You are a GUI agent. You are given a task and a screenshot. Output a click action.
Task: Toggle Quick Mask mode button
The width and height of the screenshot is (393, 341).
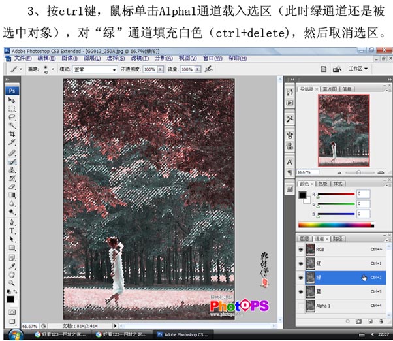12,312
